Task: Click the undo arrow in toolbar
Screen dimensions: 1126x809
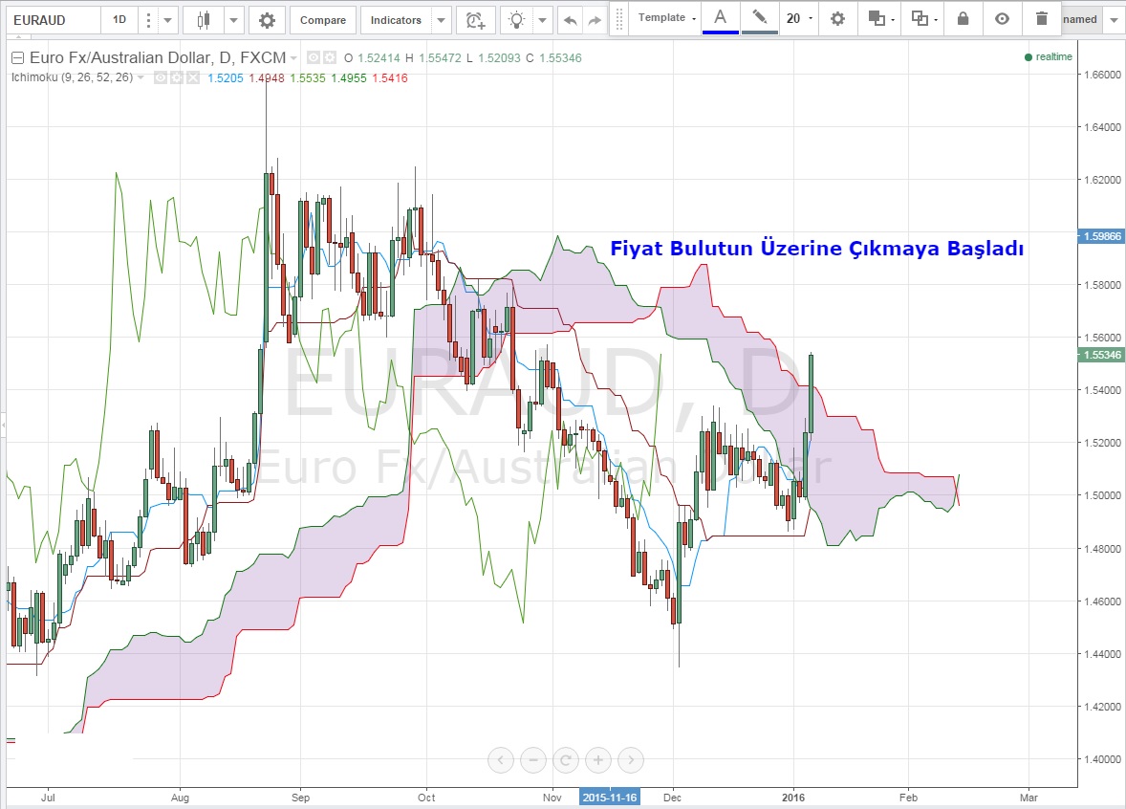Action: pos(571,20)
